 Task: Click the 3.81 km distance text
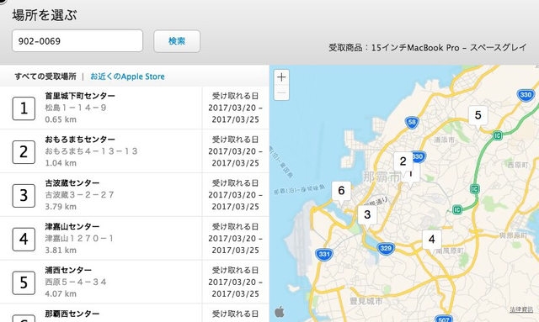pos(61,251)
